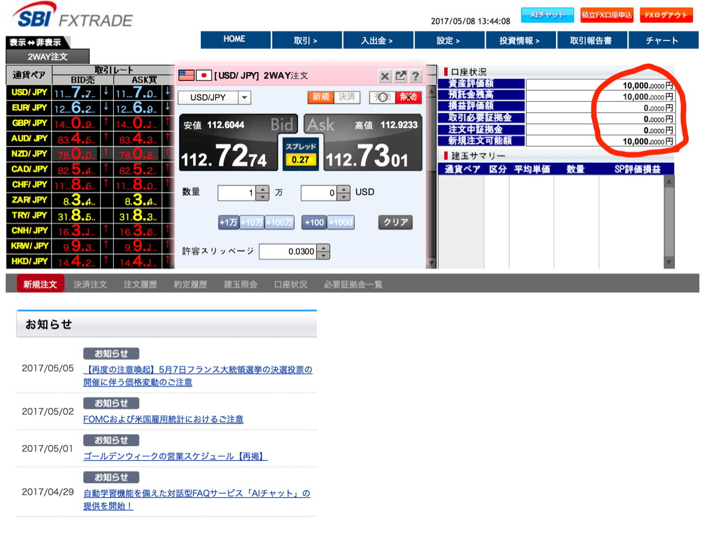Viewport: 703px width, 534px height.
Task: Sell at Bid price 112.7274
Action: tap(229, 142)
